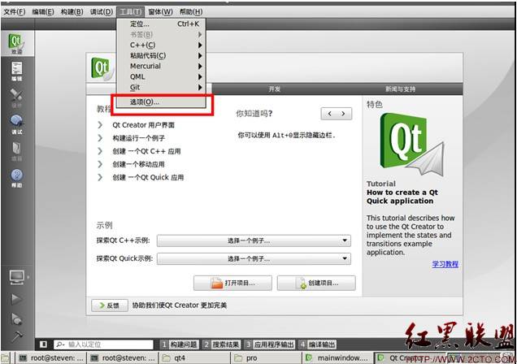Viewport: 517px width, 364px height.
Task: Open the Build menu
Action: [72, 12]
